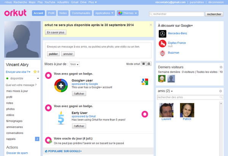The width and height of the screenshot is (228, 156).
Task: Open the Communautés tab
Action: pos(81,13)
